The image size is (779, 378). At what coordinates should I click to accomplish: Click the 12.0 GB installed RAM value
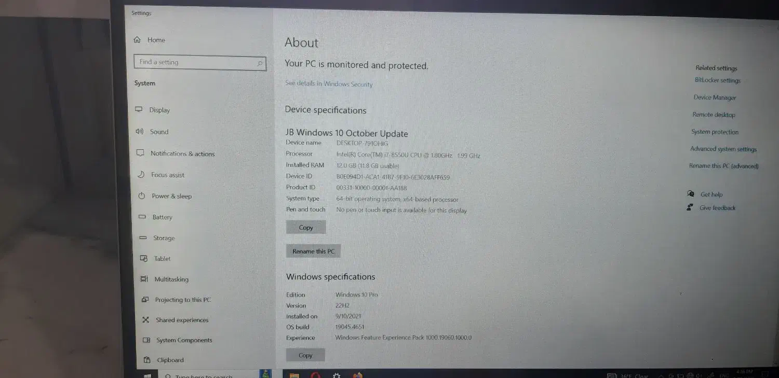(x=368, y=166)
